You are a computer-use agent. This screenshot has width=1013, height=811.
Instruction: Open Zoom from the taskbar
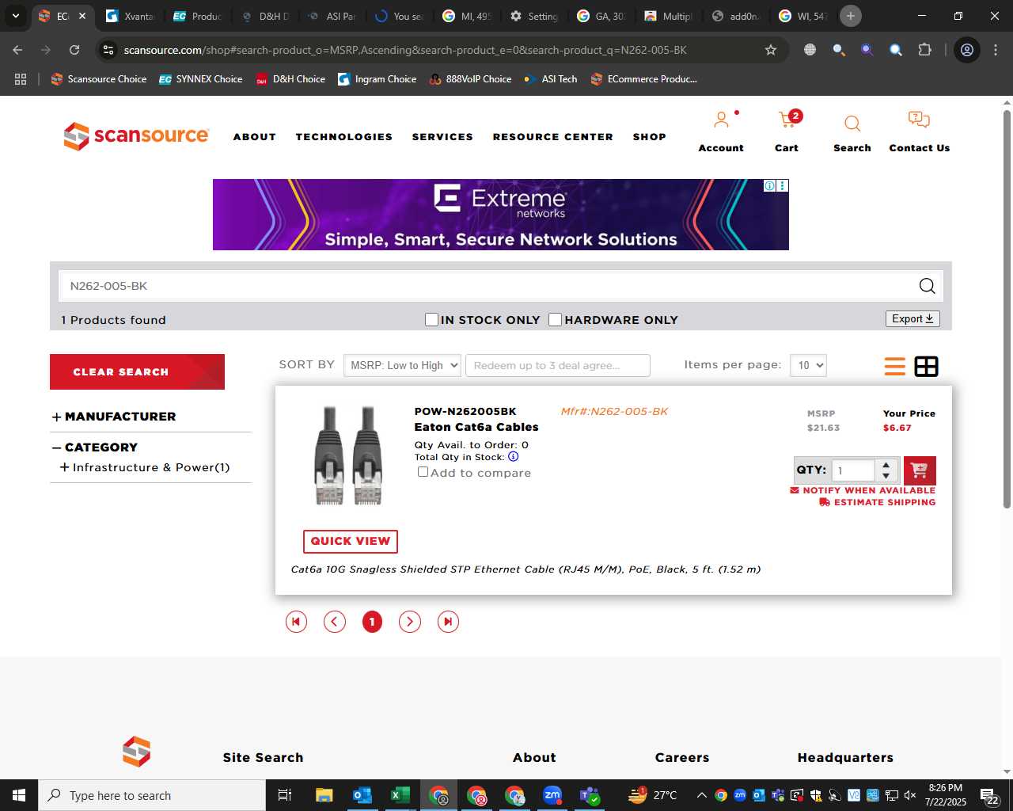[x=552, y=795]
